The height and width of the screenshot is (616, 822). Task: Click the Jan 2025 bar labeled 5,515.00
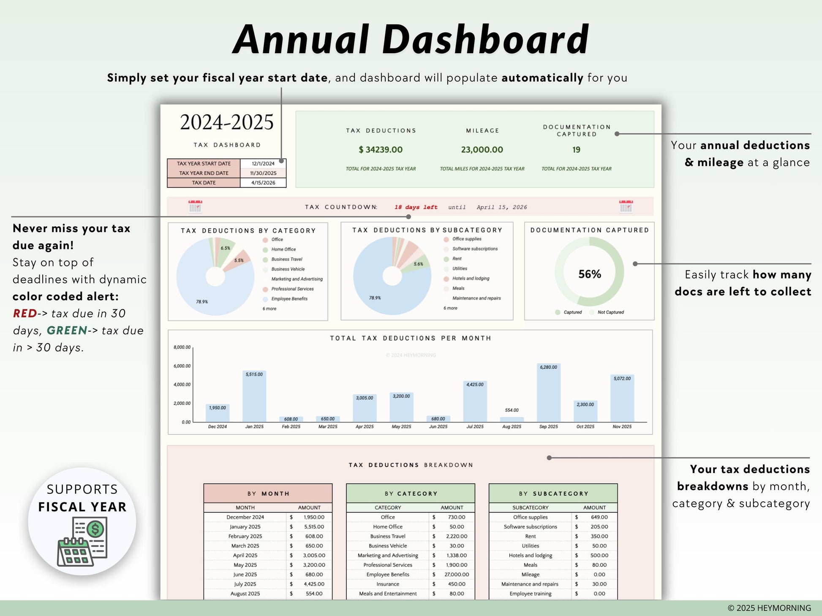tap(254, 396)
